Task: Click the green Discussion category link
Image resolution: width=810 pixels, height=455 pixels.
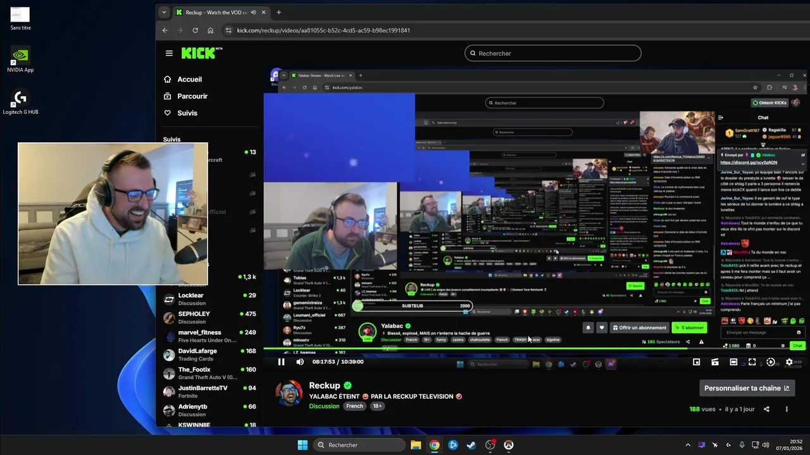Action: (x=324, y=406)
